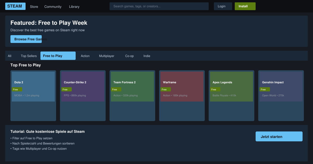Viewport: 313px width, 164px height.
Task: Click the Free badge on Dota 2
Action: pyautogui.click(x=17, y=89)
